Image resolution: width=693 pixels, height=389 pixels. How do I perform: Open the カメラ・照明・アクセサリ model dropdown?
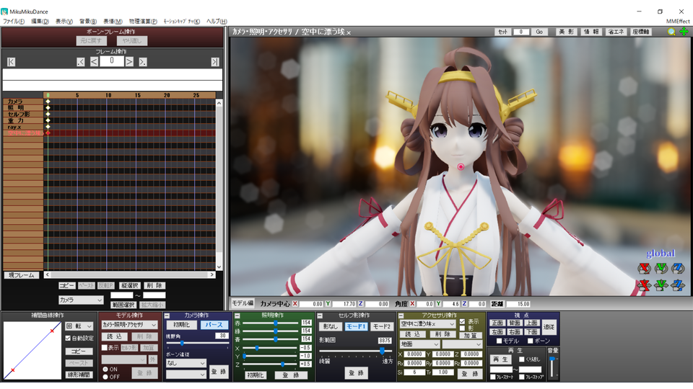(x=129, y=325)
